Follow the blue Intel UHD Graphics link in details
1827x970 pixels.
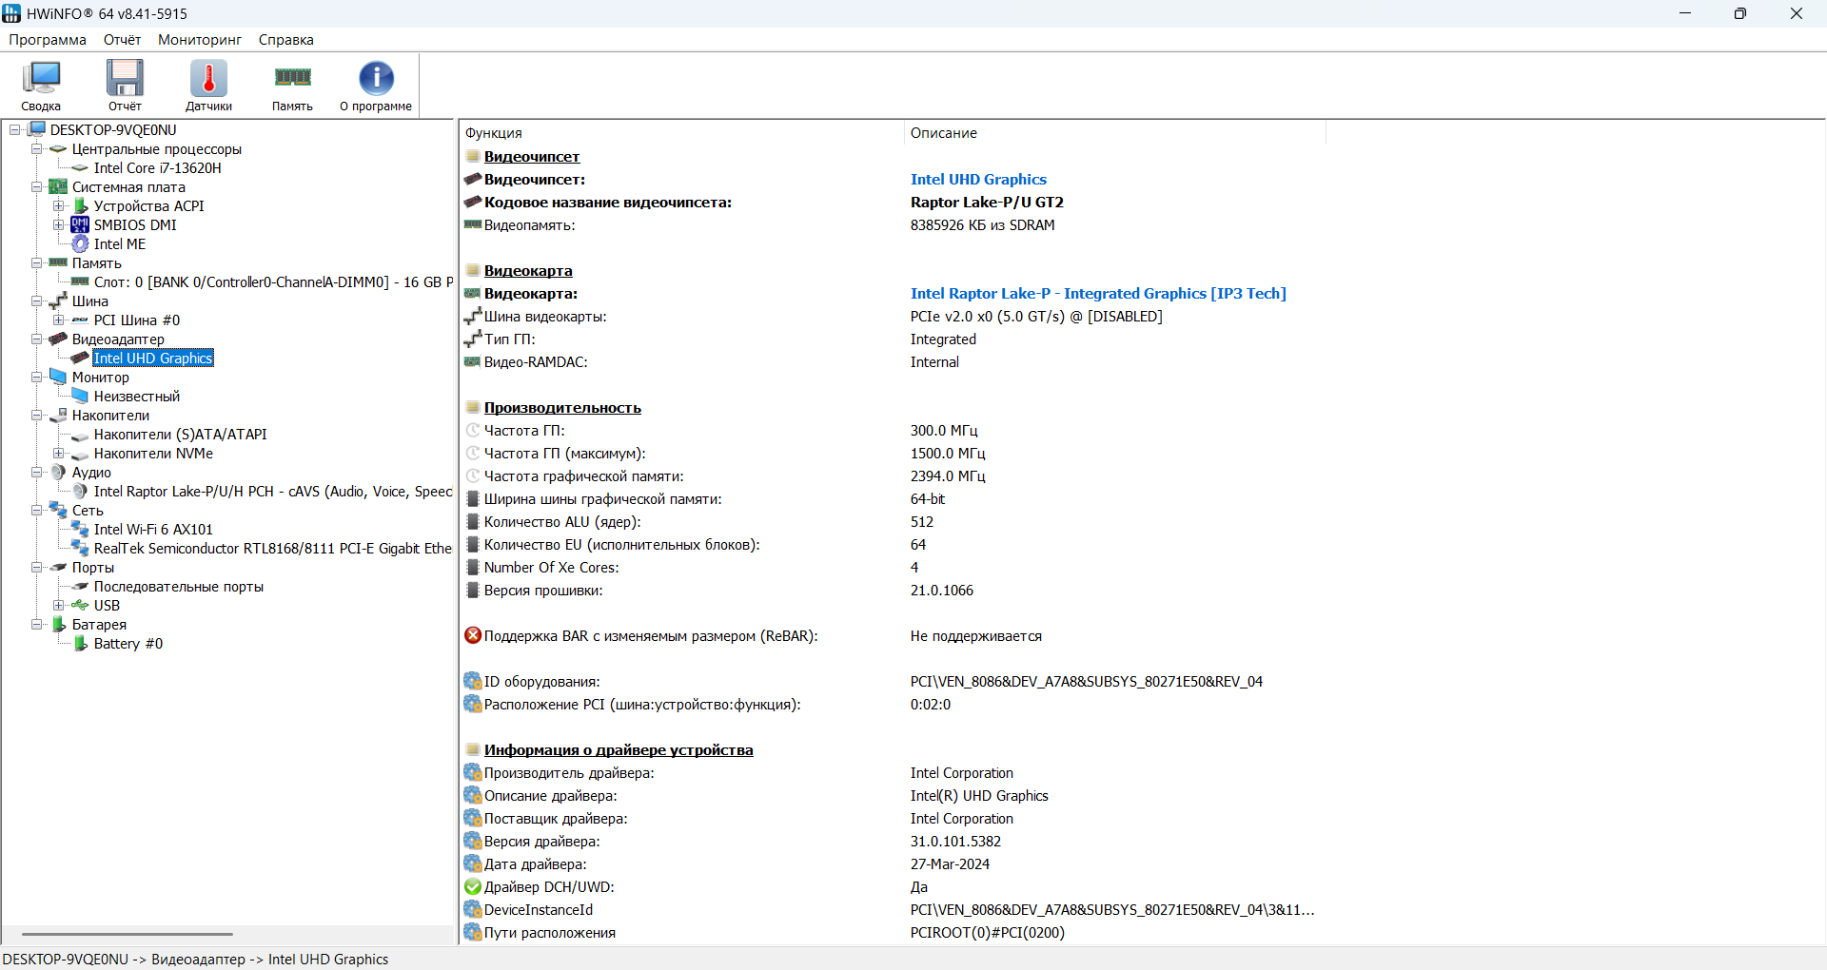coord(978,179)
